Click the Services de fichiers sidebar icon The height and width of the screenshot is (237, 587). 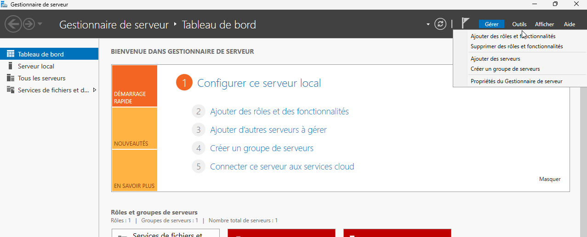click(10, 90)
